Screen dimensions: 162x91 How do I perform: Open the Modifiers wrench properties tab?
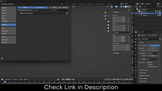(136, 61)
